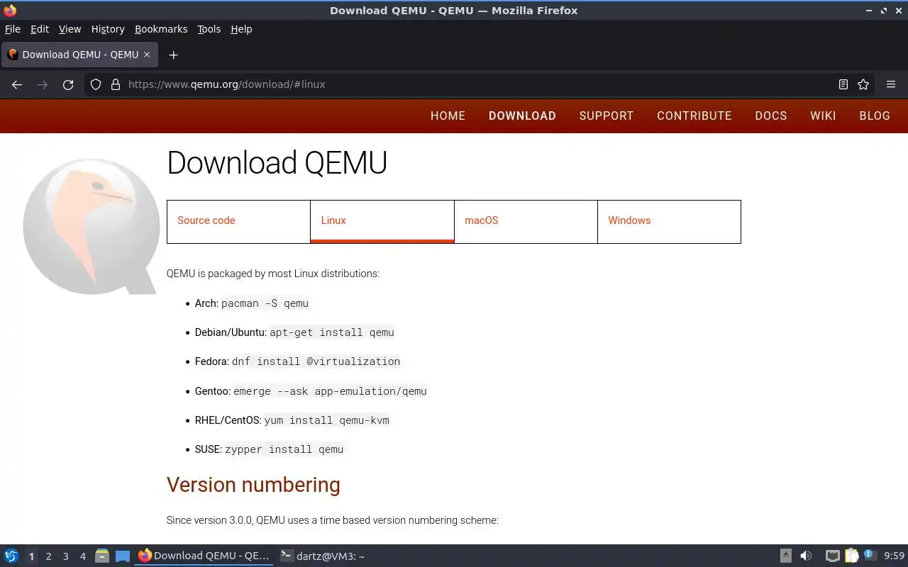
Task: Click the Download QEMU heading
Action: click(277, 163)
